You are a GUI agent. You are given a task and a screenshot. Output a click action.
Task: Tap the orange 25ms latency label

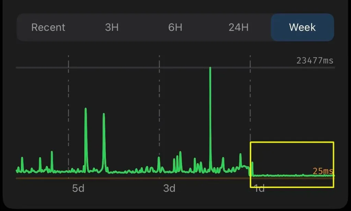point(323,171)
